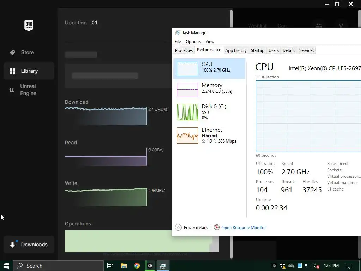Open the network status tray icon
Viewport: 361px width, 271px height.
click(x=308, y=266)
